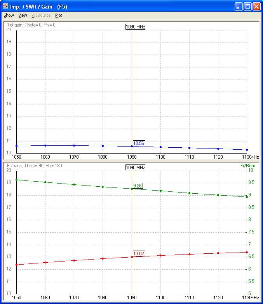The width and height of the screenshot is (263, 304).
Task: Click the 1090 MHz marker label on the gain chart
Action: (x=135, y=27)
